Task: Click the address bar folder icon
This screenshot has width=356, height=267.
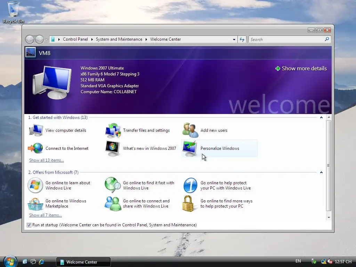Action: (x=53, y=39)
